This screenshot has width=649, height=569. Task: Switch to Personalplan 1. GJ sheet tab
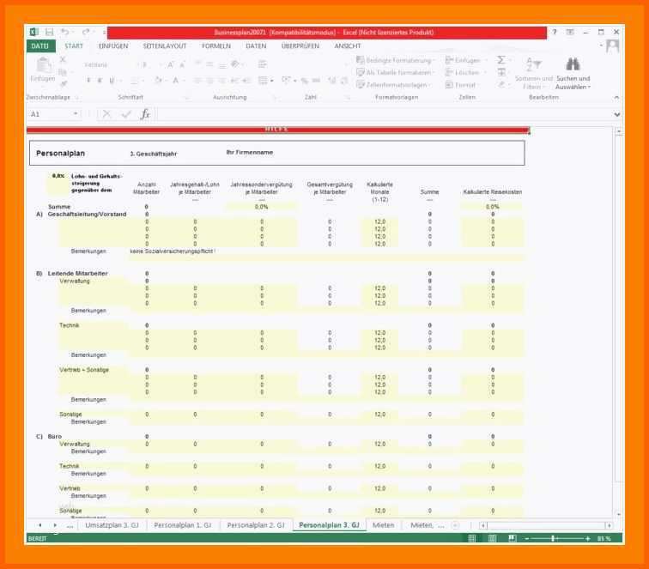183,524
